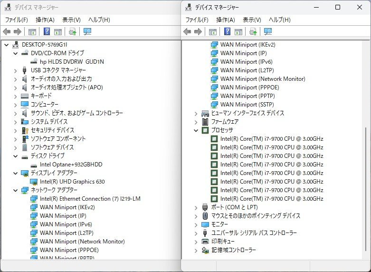Click properties pane icon in left toolbar
This screenshot has height=272, width=371.
pyautogui.click(x=58, y=31)
